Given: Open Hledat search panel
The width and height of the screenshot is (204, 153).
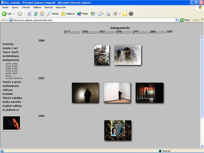Looking at the screenshot, I should point(53,14).
